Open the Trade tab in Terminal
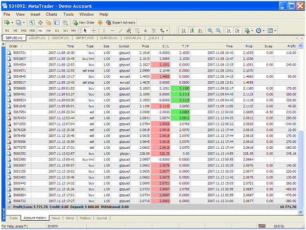 pos(13,218)
